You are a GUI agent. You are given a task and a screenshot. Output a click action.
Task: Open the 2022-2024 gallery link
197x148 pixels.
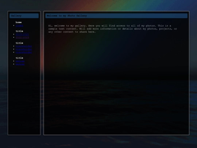pyautogui.click(x=22, y=37)
